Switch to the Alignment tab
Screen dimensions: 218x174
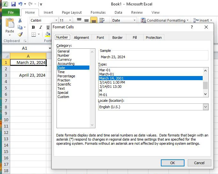click(x=81, y=38)
